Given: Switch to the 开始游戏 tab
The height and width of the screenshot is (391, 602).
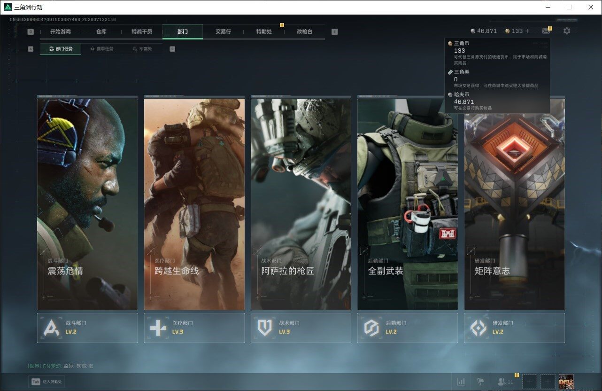Looking at the screenshot, I should click(x=61, y=31).
